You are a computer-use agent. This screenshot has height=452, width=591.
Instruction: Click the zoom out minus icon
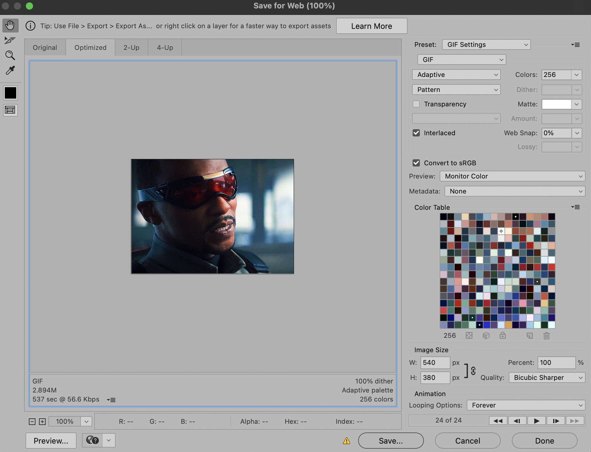click(x=32, y=421)
